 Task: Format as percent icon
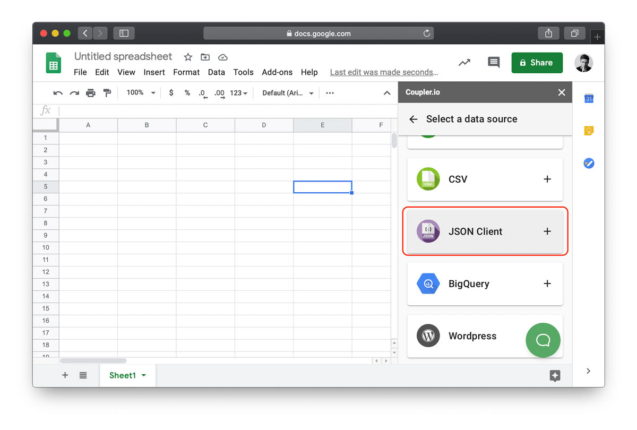[187, 93]
